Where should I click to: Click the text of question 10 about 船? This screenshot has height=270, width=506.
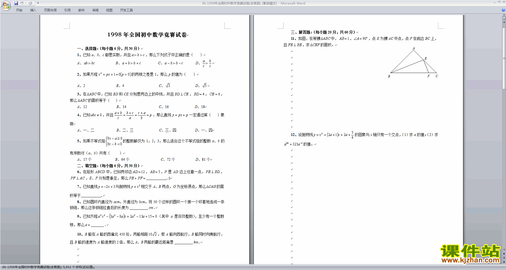point(147,238)
